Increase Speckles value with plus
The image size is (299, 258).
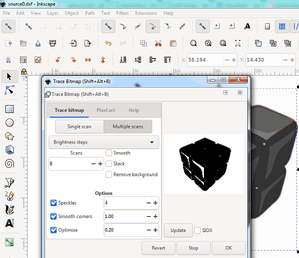point(155,203)
